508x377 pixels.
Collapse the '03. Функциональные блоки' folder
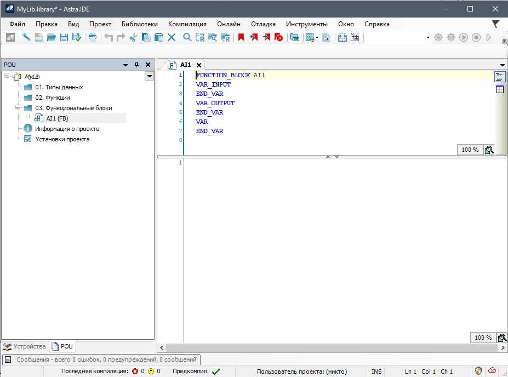pos(18,108)
